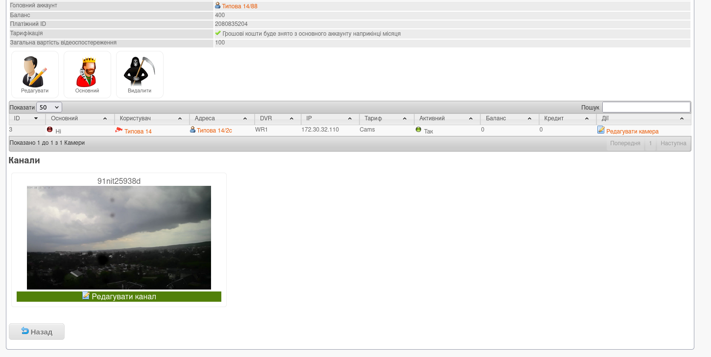The image size is (711, 357).
Task: Click the Видалити grim reaper icon
Action: (140, 72)
